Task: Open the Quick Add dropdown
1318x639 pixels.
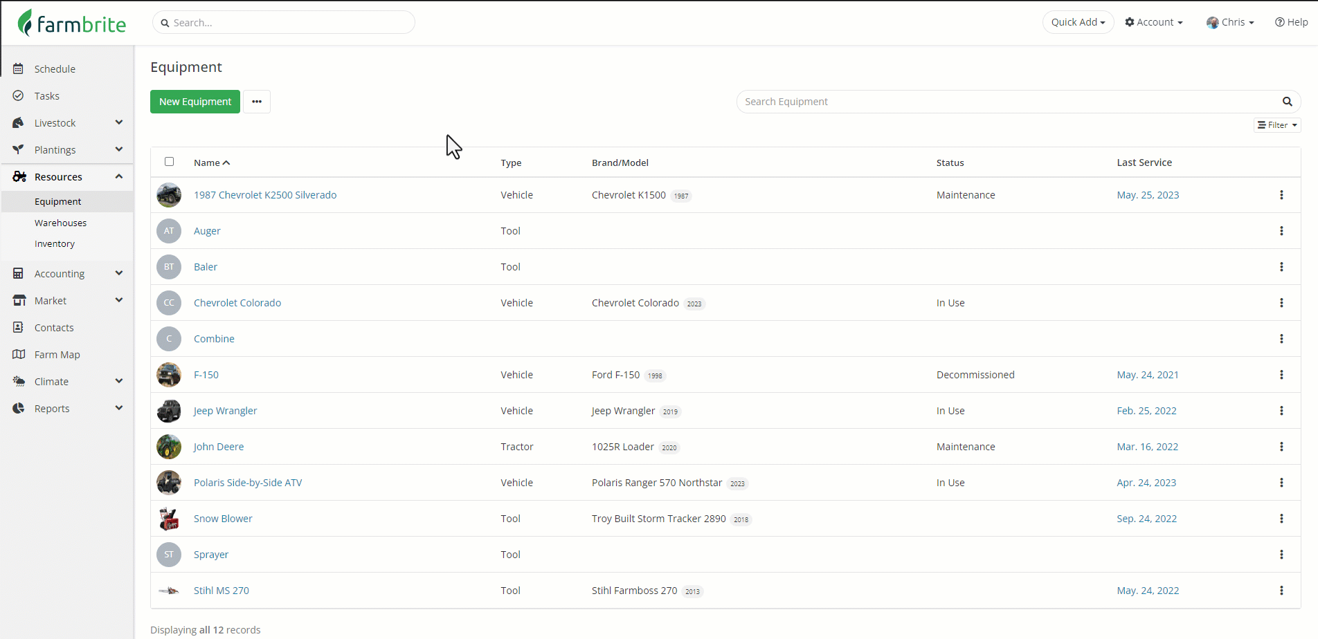Action: click(x=1078, y=22)
